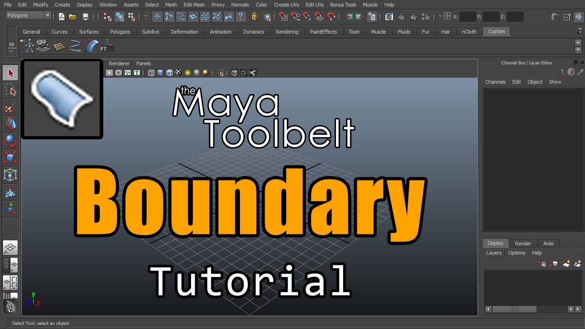Toggle the miscellaneous (question mark) selection mask
Screen dimensions: 585x329
click(241, 17)
